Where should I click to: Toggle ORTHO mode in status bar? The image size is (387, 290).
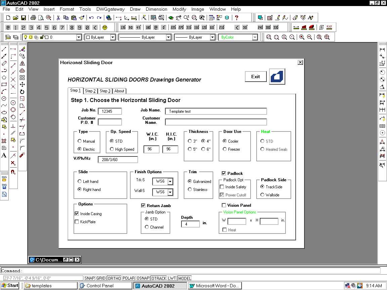pos(114,278)
